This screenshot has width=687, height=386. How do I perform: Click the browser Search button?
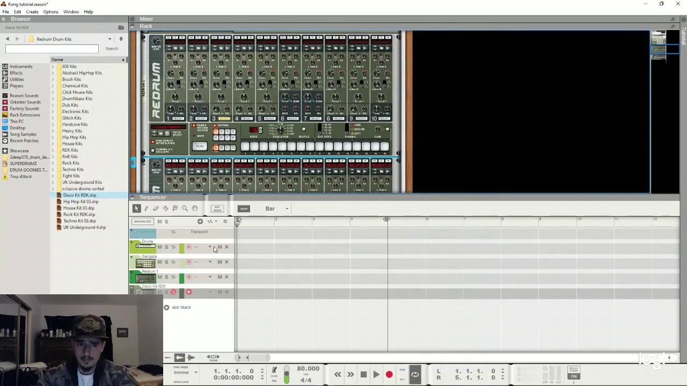[112, 49]
